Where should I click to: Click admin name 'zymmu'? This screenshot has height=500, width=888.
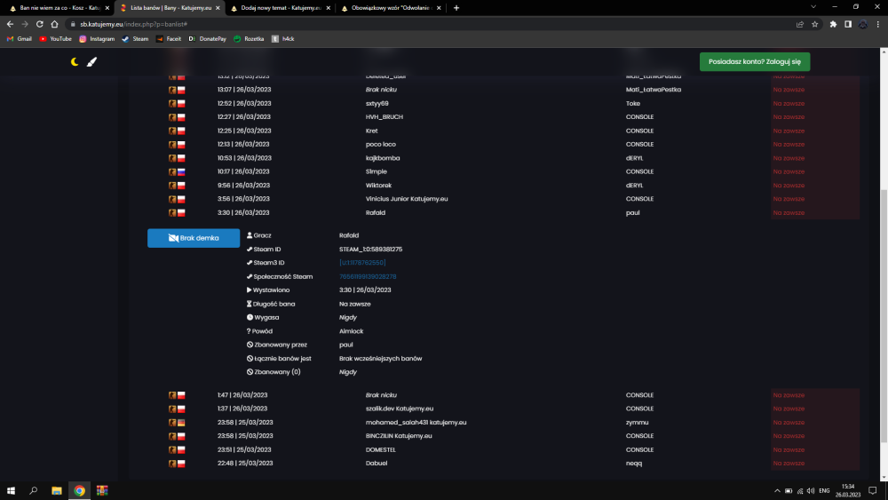[x=637, y=423]
